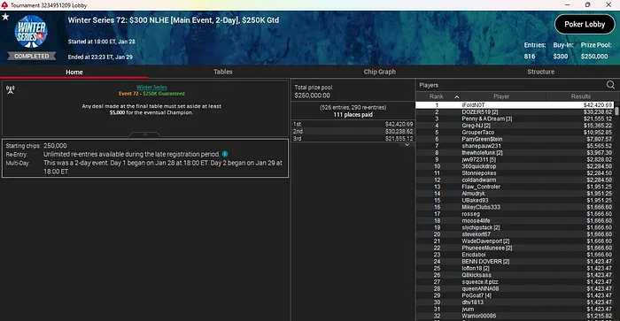Viewport: 620px width, 321px height.
Task: Select player row 360quickdrop
Action: tap(515, 166)
